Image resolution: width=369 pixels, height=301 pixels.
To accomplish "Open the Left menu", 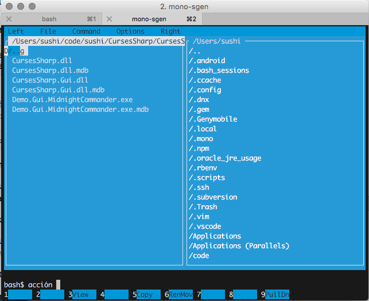I will click(15, 32).
